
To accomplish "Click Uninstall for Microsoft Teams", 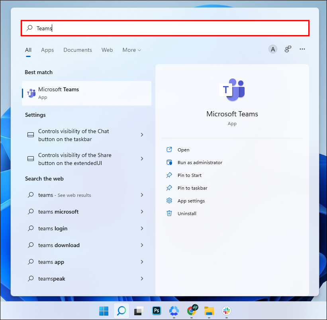I will click(x=187, y=214).
